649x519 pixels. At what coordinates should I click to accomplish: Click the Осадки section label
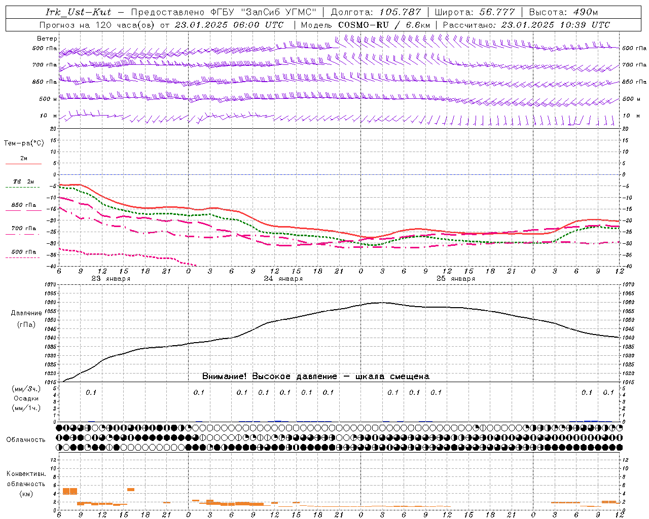pyautogui.click(x=26, y=398)
